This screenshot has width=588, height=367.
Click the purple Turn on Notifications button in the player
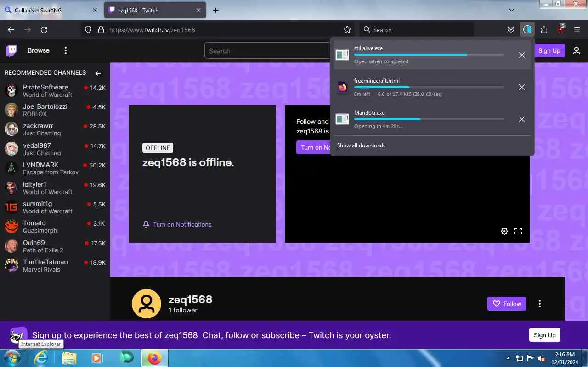(x=314, y=147)
